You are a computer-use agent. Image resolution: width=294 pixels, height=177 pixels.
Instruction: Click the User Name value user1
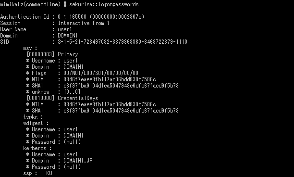[x=65, y=29]
